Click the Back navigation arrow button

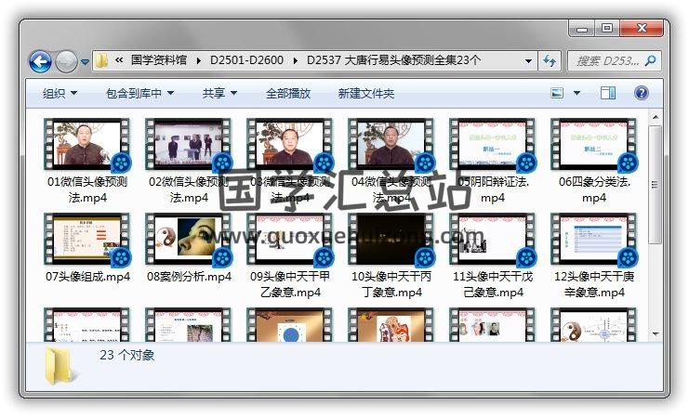40,62
